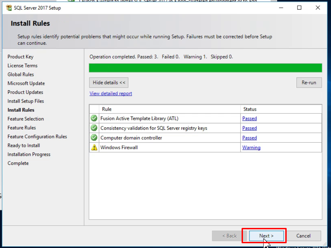Open Passed status for Computer domain controller
Image resolution: width=331 pixels, height=248 pixels.
[x=249, y=138]
